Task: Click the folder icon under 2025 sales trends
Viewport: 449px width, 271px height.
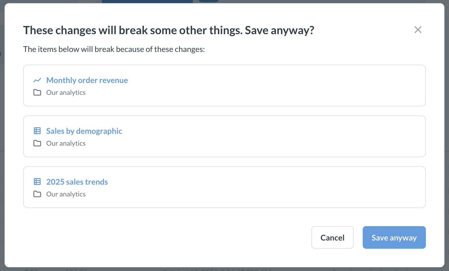Action: point(37,194)
